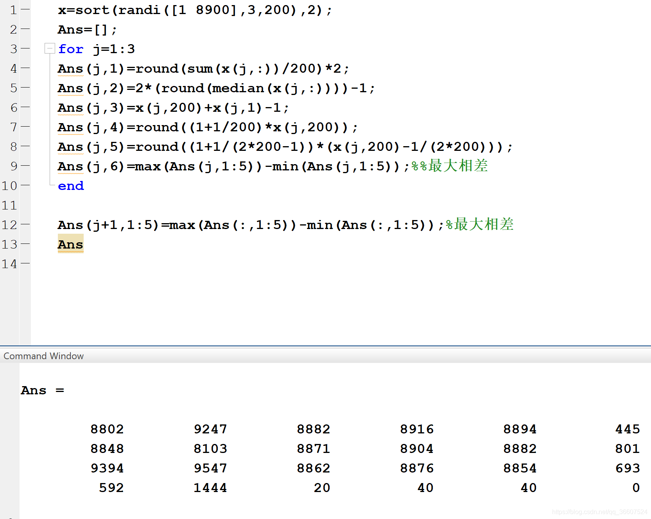Toggle breakpoint on line 3
The width and height of the screenshot is (651, 519).
tap(25, 48)
